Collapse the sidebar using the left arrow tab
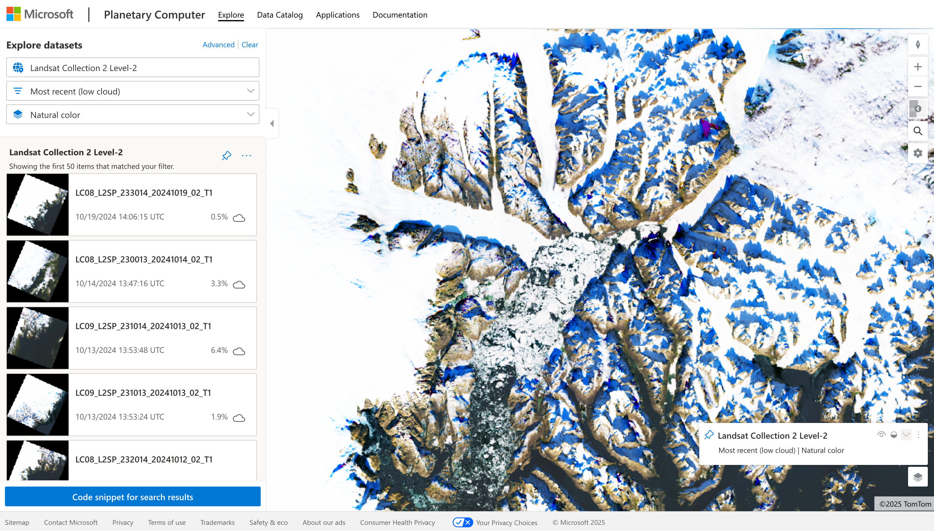This screenshot has height=531, width=934. click(x=272, y=123)
